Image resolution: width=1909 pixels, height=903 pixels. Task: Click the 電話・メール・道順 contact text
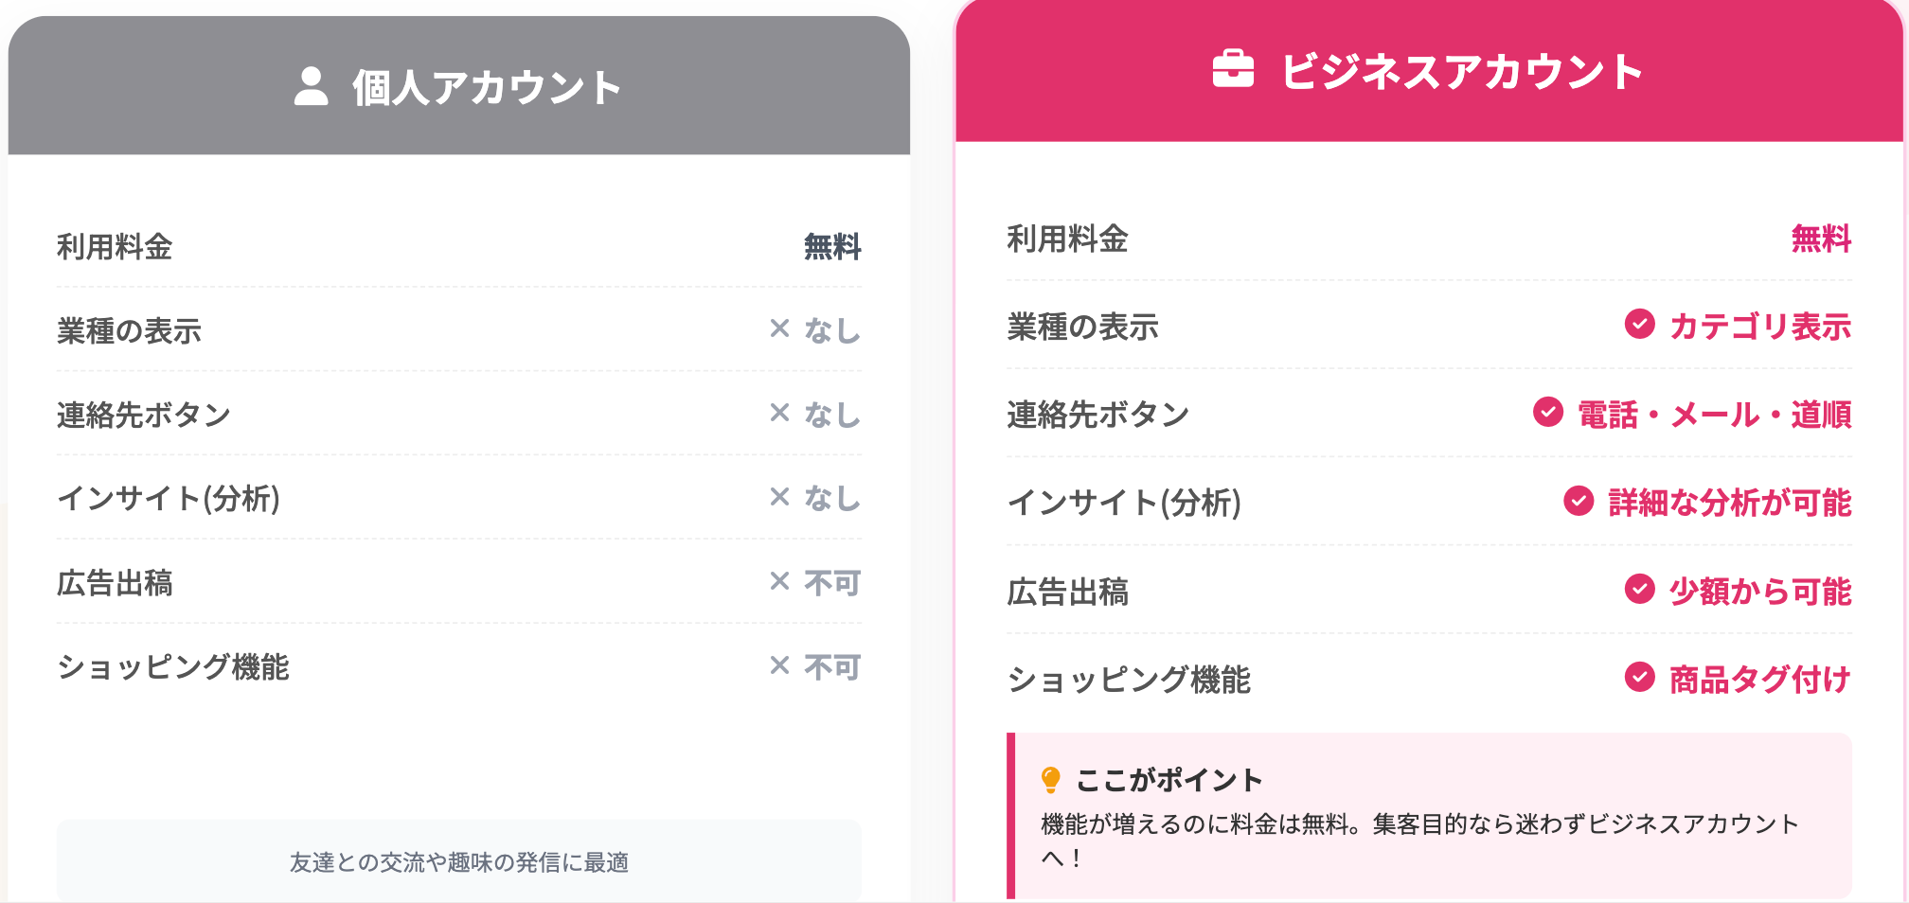click(1714, 415)
